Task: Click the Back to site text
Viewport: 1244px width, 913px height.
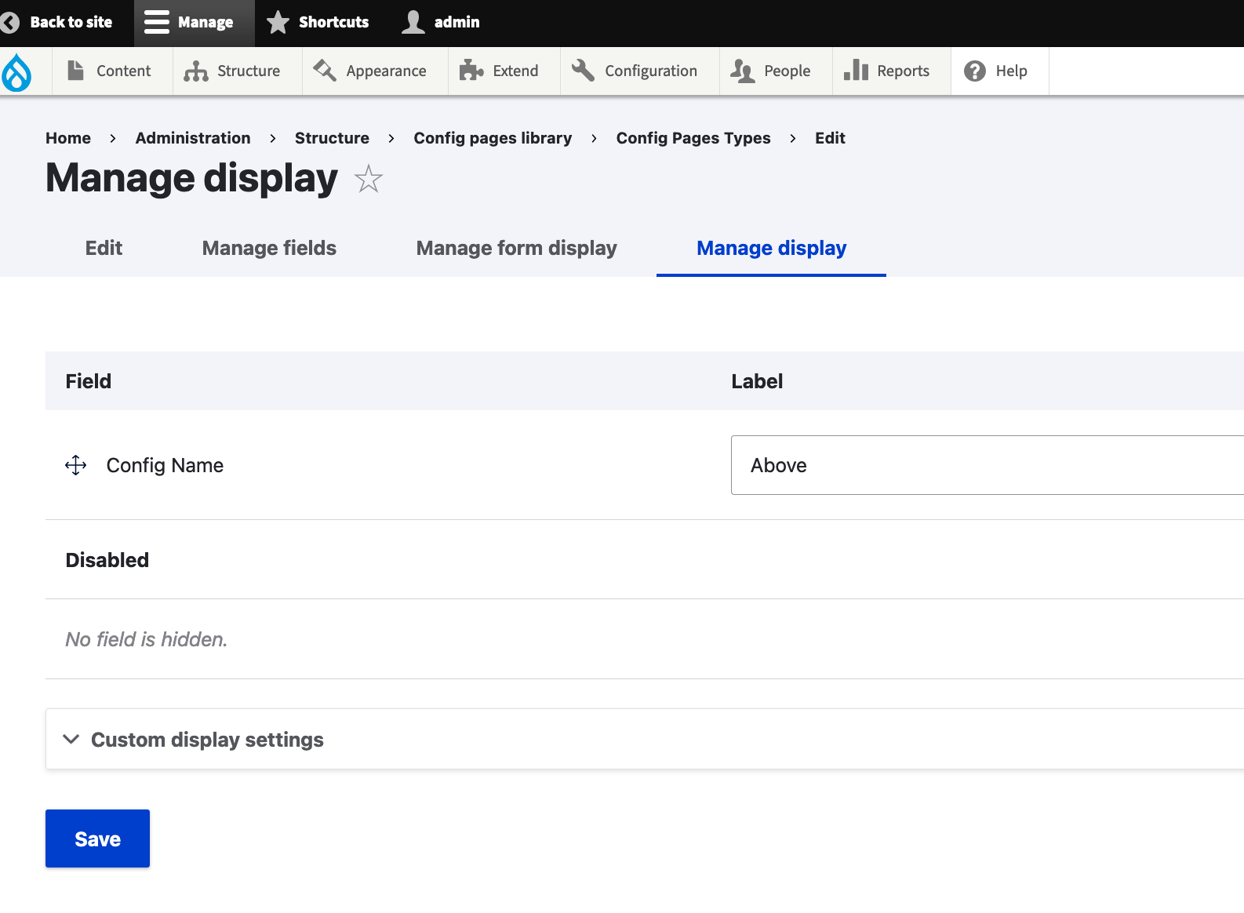Action: click(71, 22)
